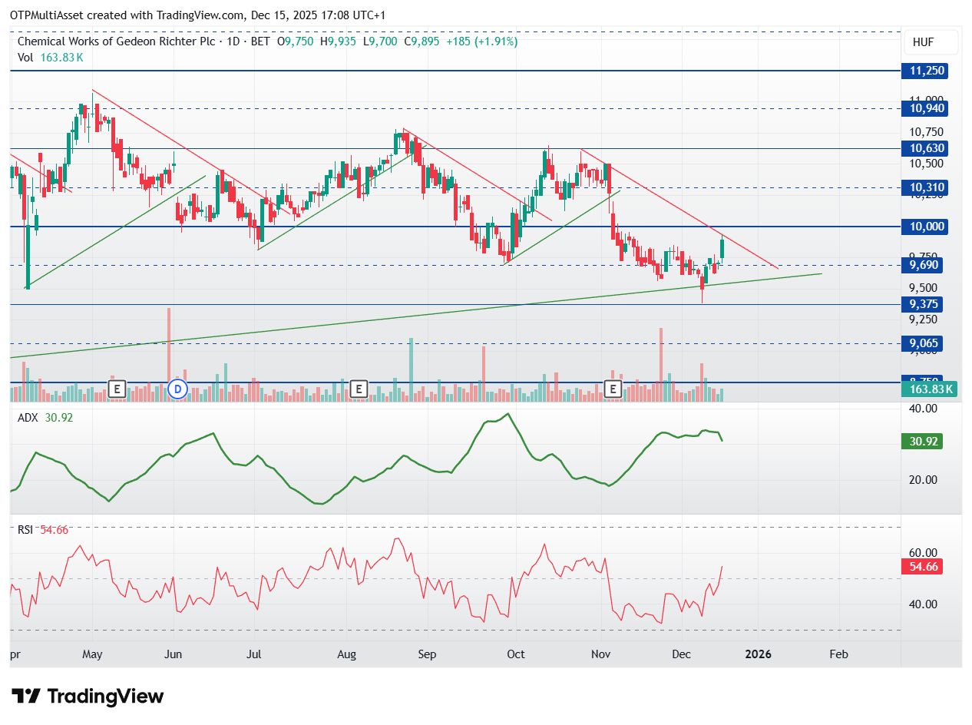Click the 9,375 support price label
The height and width of the screenshot is (725, 972).
(x=924, y=304)
